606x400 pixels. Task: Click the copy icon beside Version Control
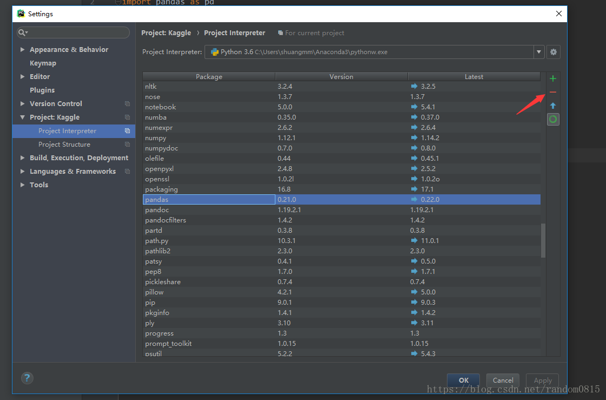[x=127, y=104]
